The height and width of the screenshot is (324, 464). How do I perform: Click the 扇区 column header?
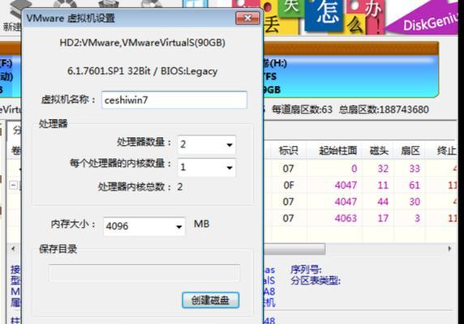point(410,151)
